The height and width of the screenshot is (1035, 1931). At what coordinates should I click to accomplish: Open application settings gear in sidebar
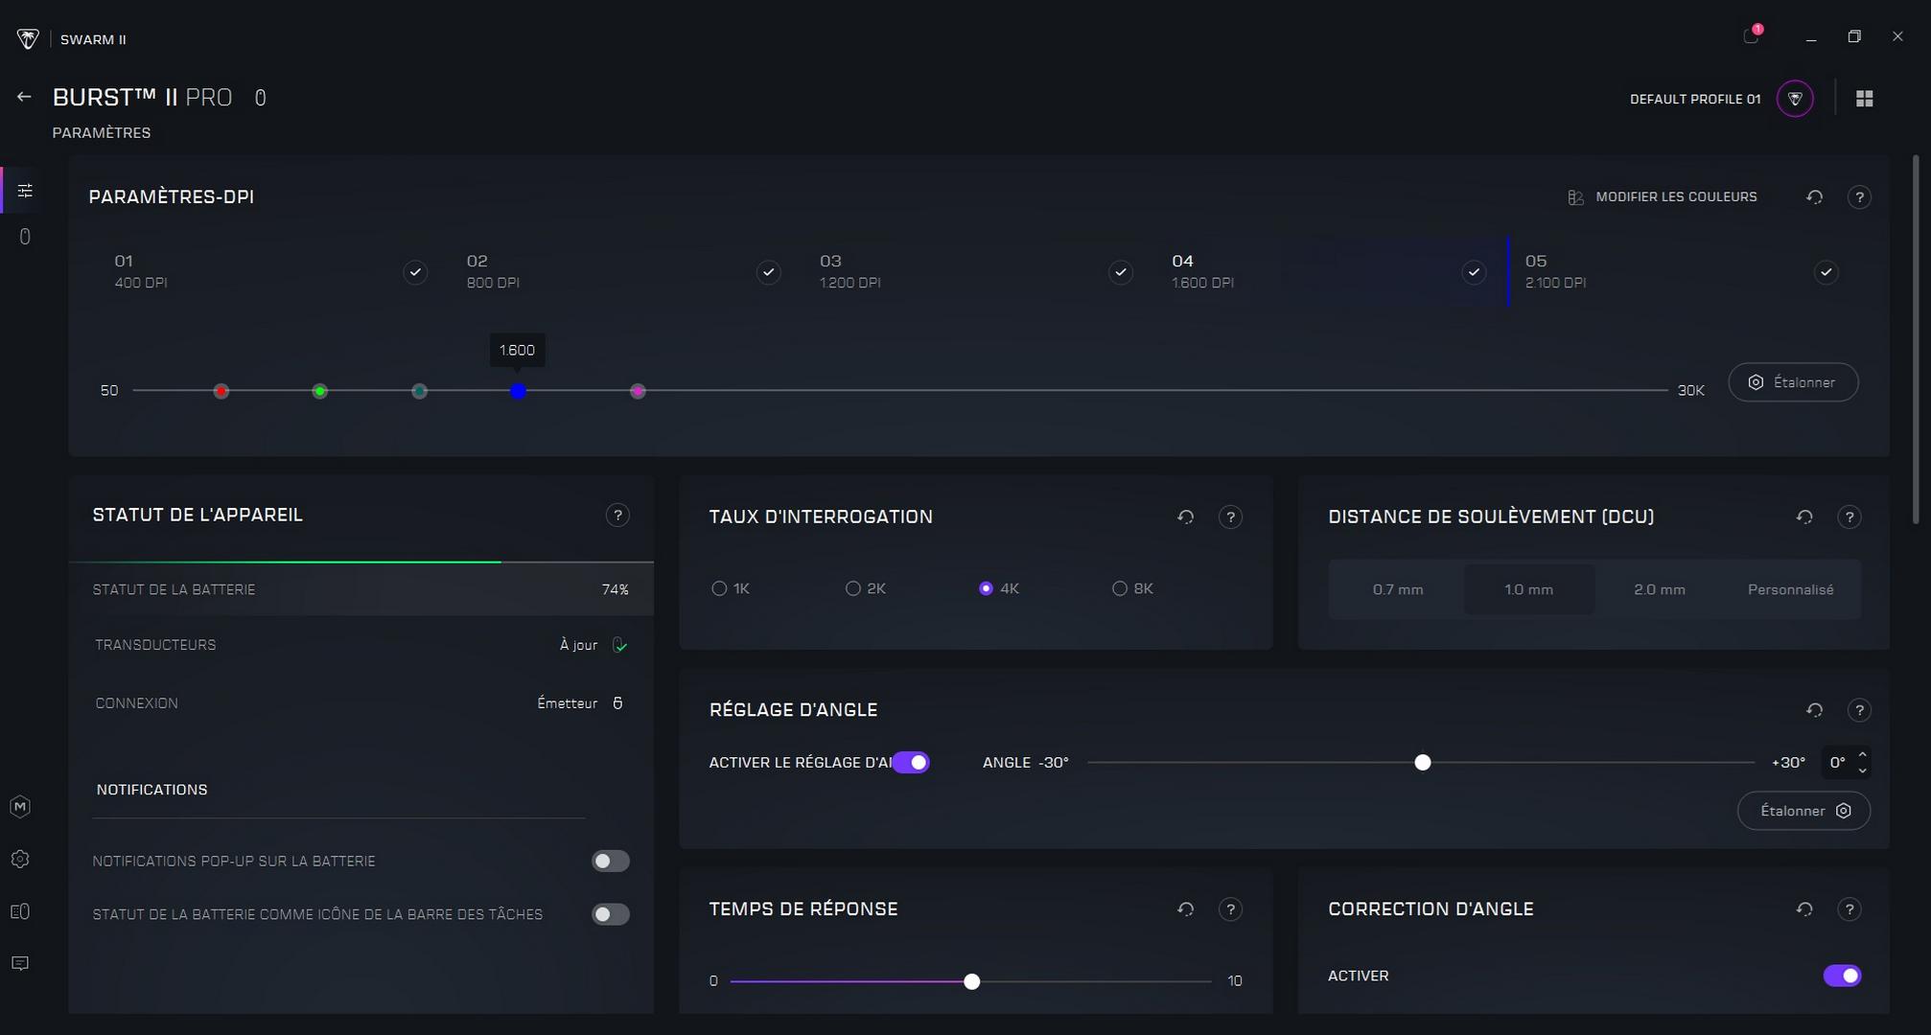(x=20, y=860)
